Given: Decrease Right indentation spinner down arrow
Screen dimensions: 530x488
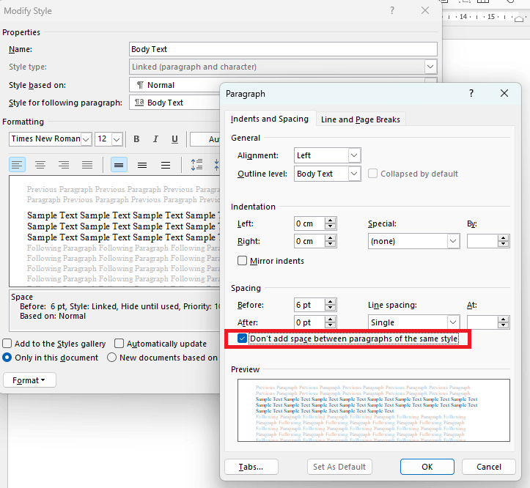Looking at the screenshot, I should pyautogui.click(x=330, y=244).
